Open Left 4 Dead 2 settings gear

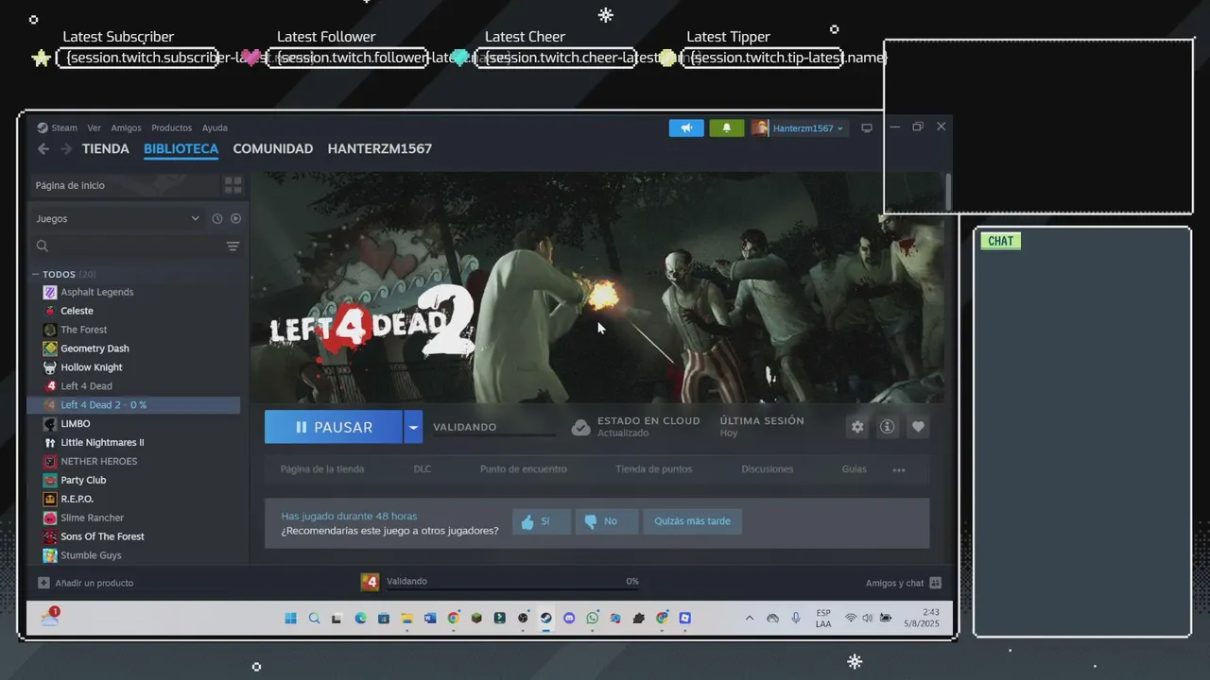coord(857,427)
